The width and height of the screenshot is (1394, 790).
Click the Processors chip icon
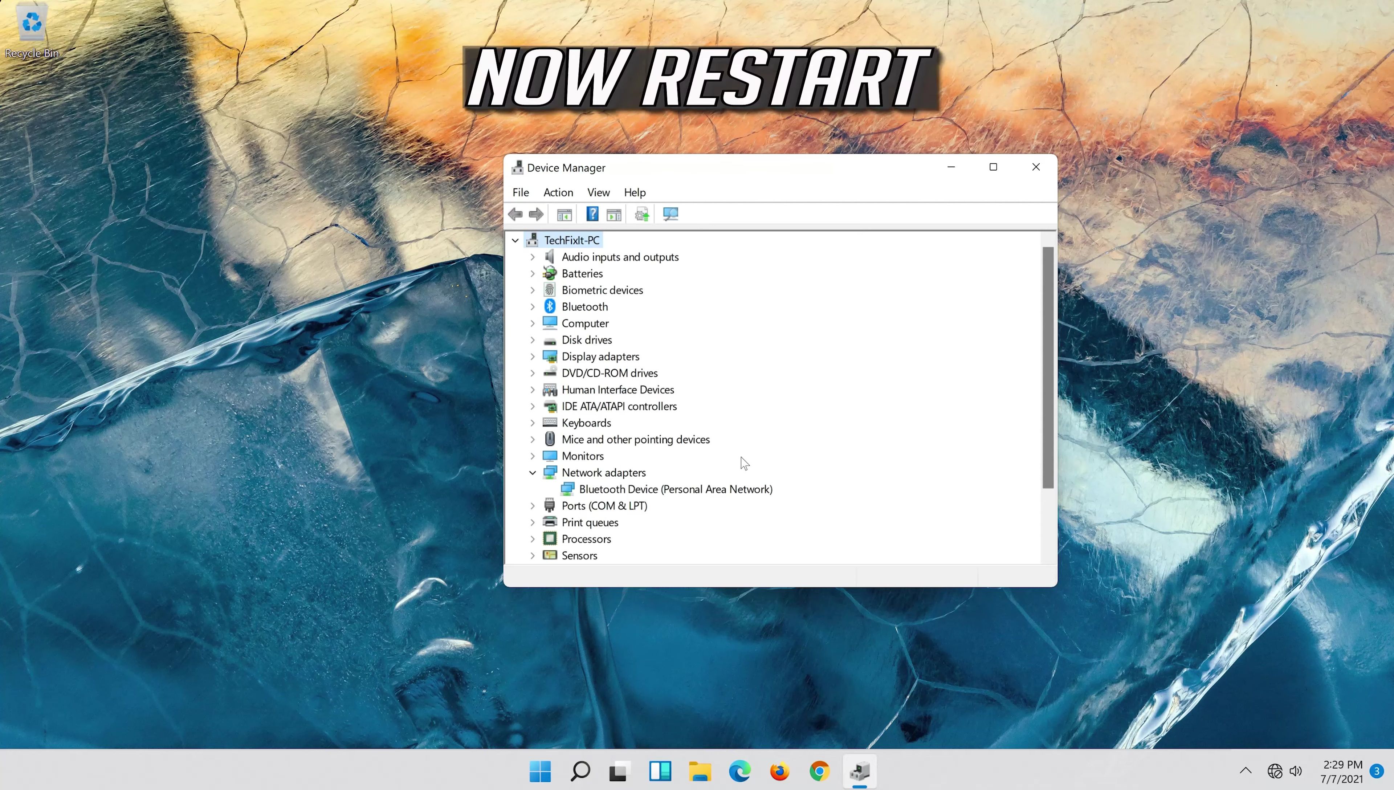[x=550, y=539]
